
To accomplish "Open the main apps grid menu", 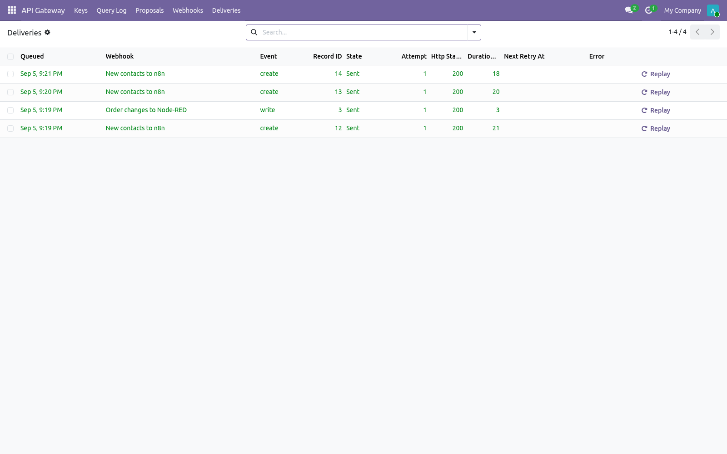I will 12,10.
